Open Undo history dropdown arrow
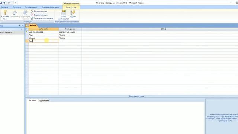 6,3
